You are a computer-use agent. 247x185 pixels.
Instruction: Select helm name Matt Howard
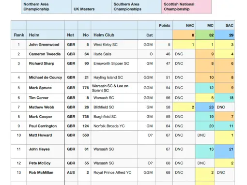[40, 135]
